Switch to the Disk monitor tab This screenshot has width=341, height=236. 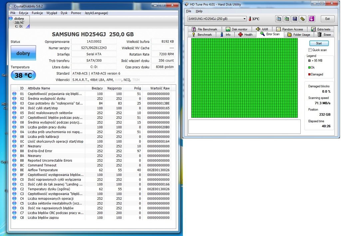click(236, 29)
